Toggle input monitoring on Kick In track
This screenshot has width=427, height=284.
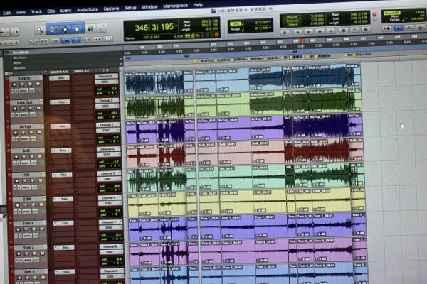[22, 84]
